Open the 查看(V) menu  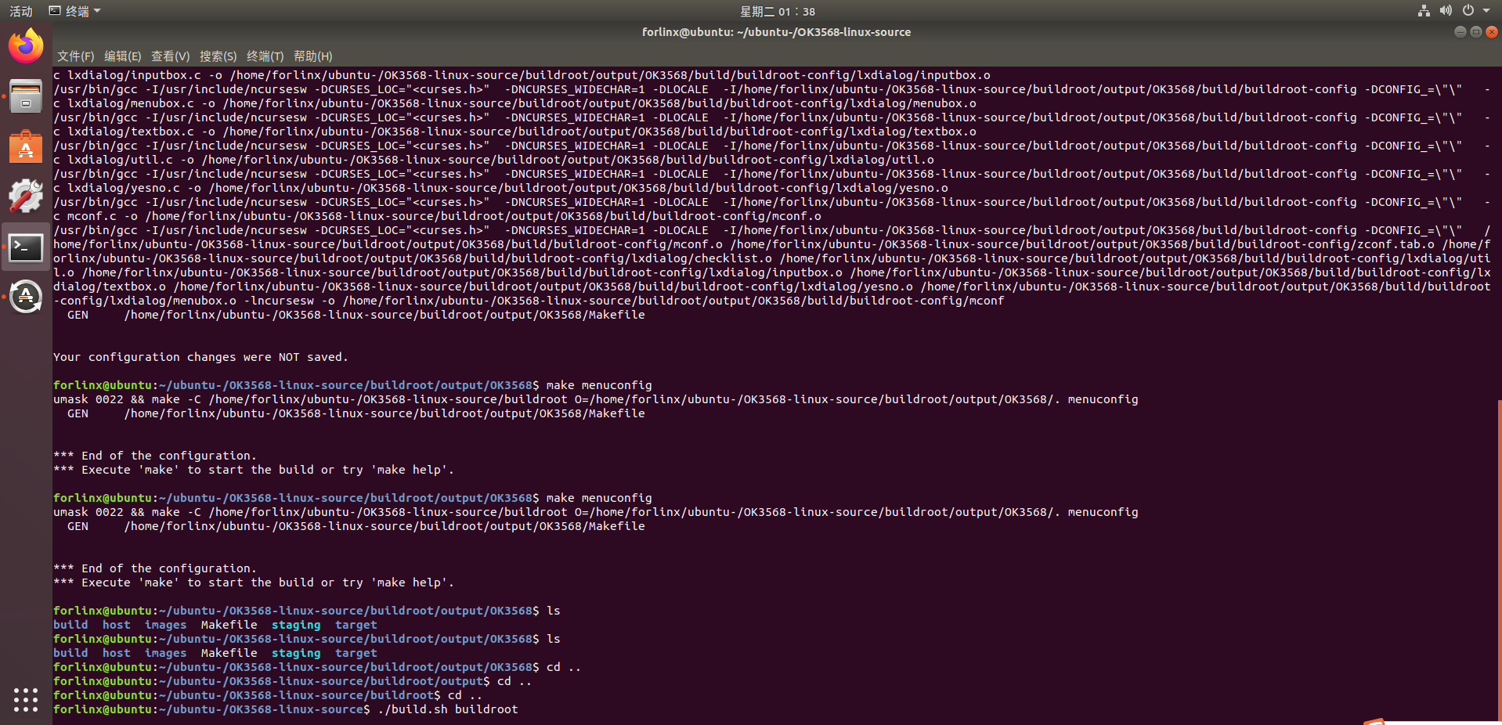click(170, 56)
